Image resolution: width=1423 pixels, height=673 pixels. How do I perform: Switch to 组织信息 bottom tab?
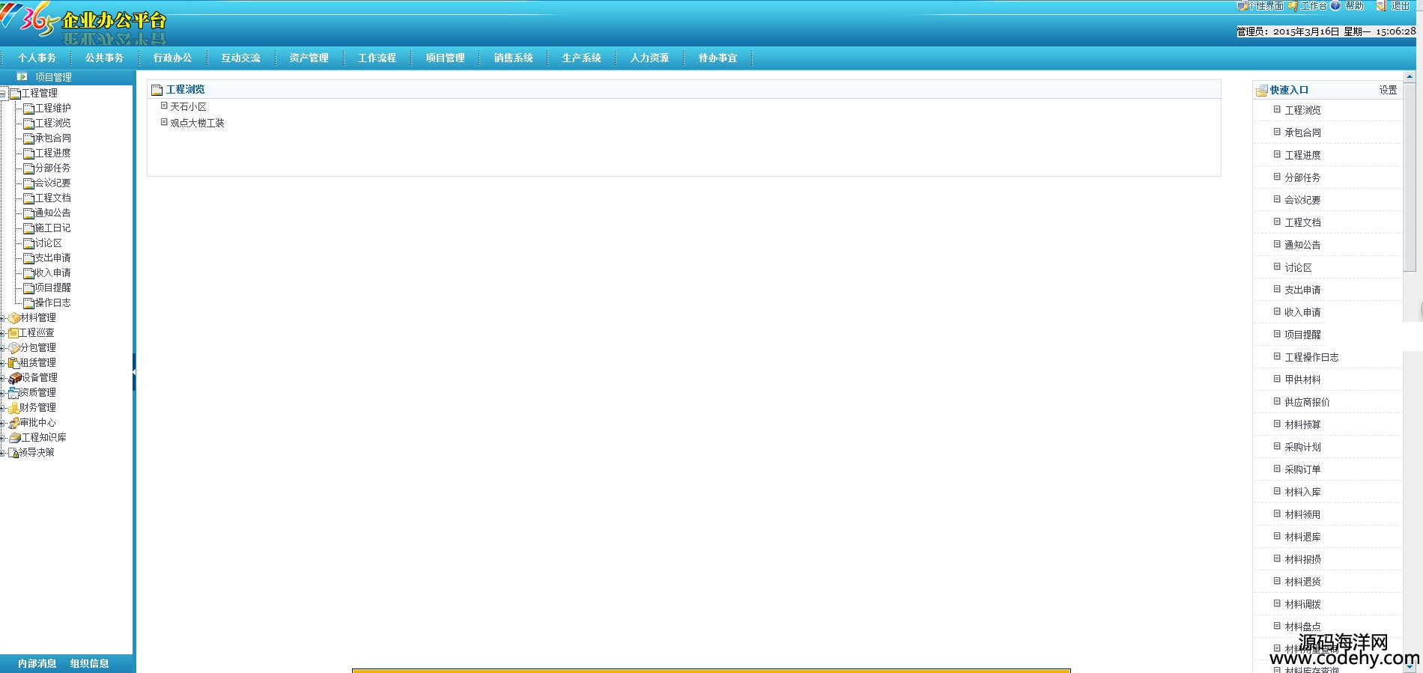click(89, 664)
